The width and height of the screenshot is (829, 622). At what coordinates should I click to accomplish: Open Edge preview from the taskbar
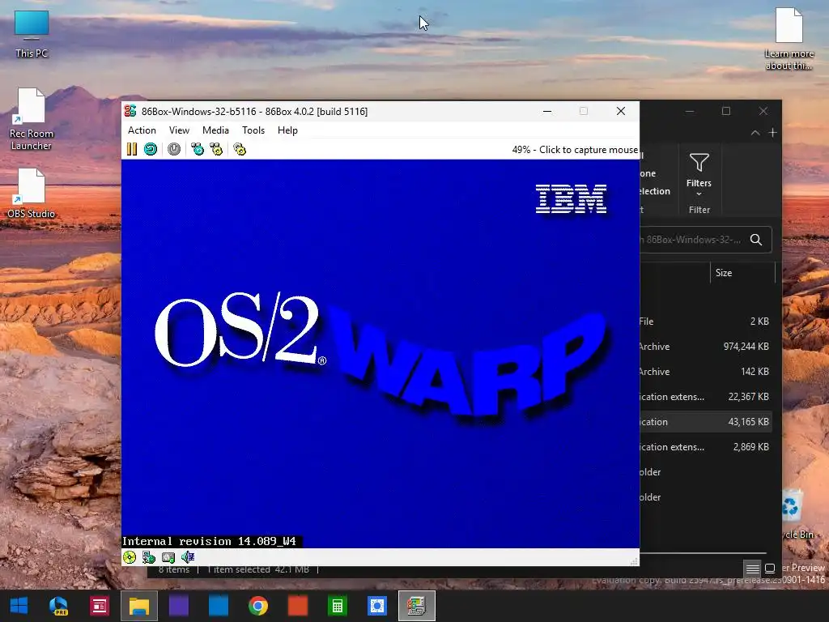click(x=58, y=606)
